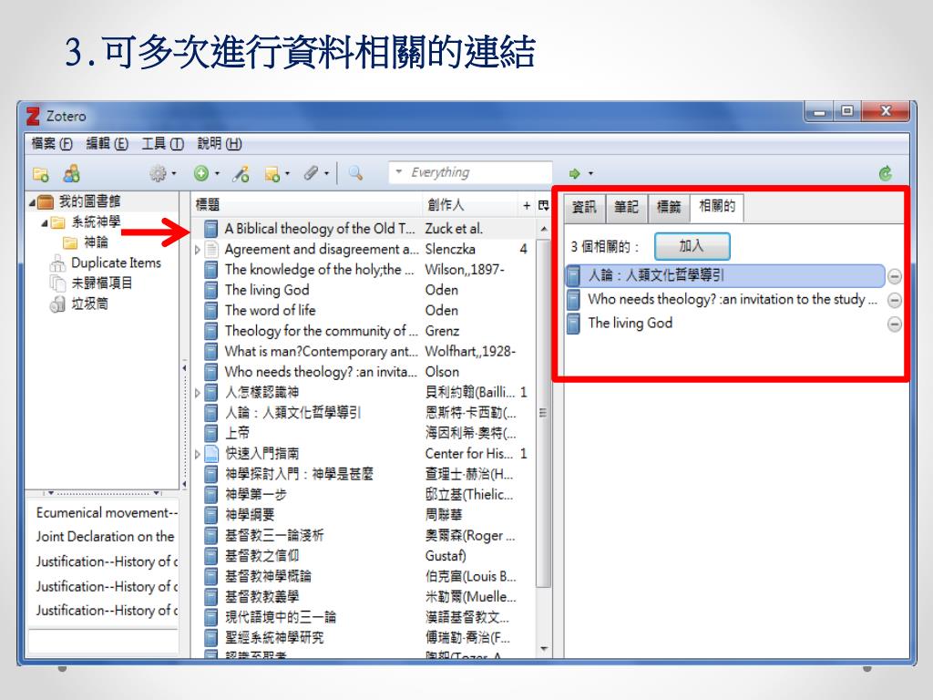Viewport: 933px width, 700px height.
Task: Open related item Who needs theology?
Action: click(x=724, y=299)
